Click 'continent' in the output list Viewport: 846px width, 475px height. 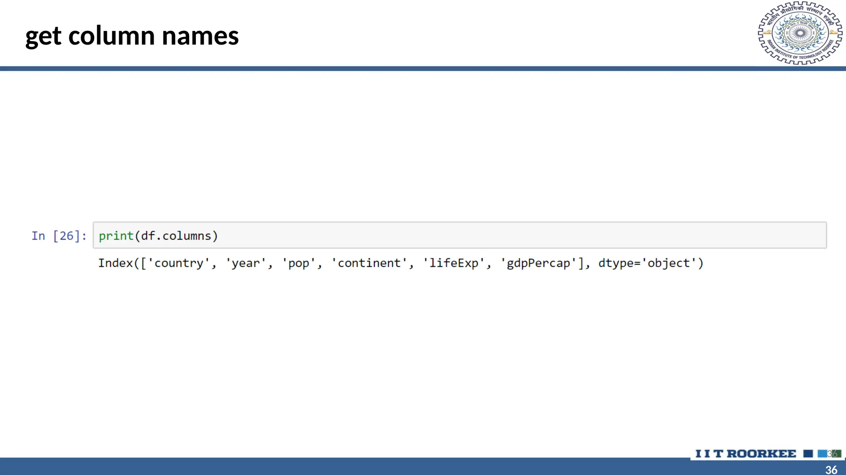click(369, 263)
